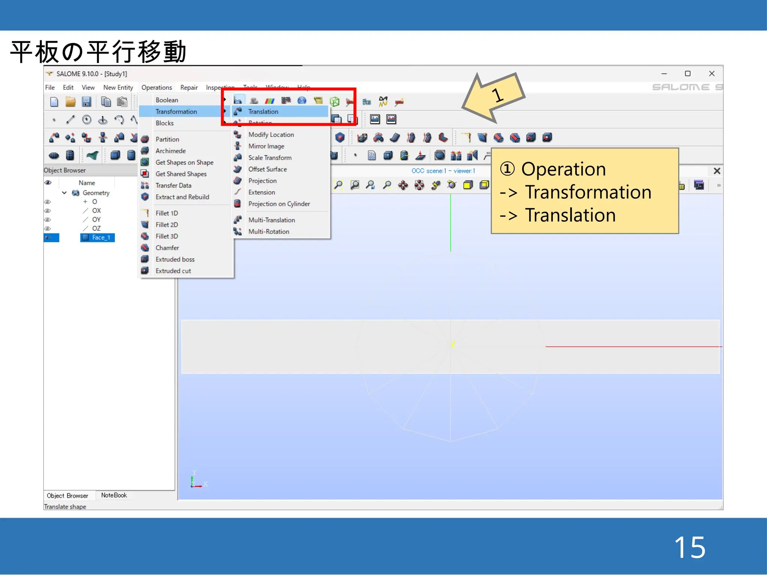Viewport: 767px width, 575px height.
Task: Choose Mirror Image menu entry
Action: pyautogui.click(x=280, y=146)
